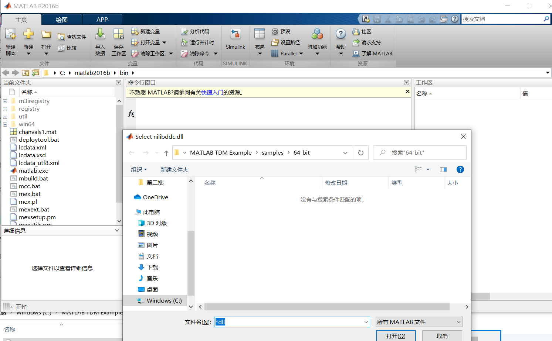Click the New (新建) plus icon

[28, 34]
